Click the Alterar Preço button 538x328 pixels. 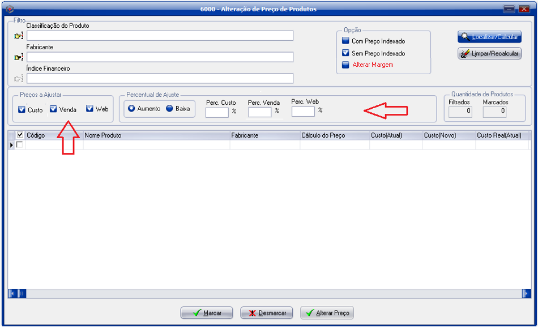327,313
